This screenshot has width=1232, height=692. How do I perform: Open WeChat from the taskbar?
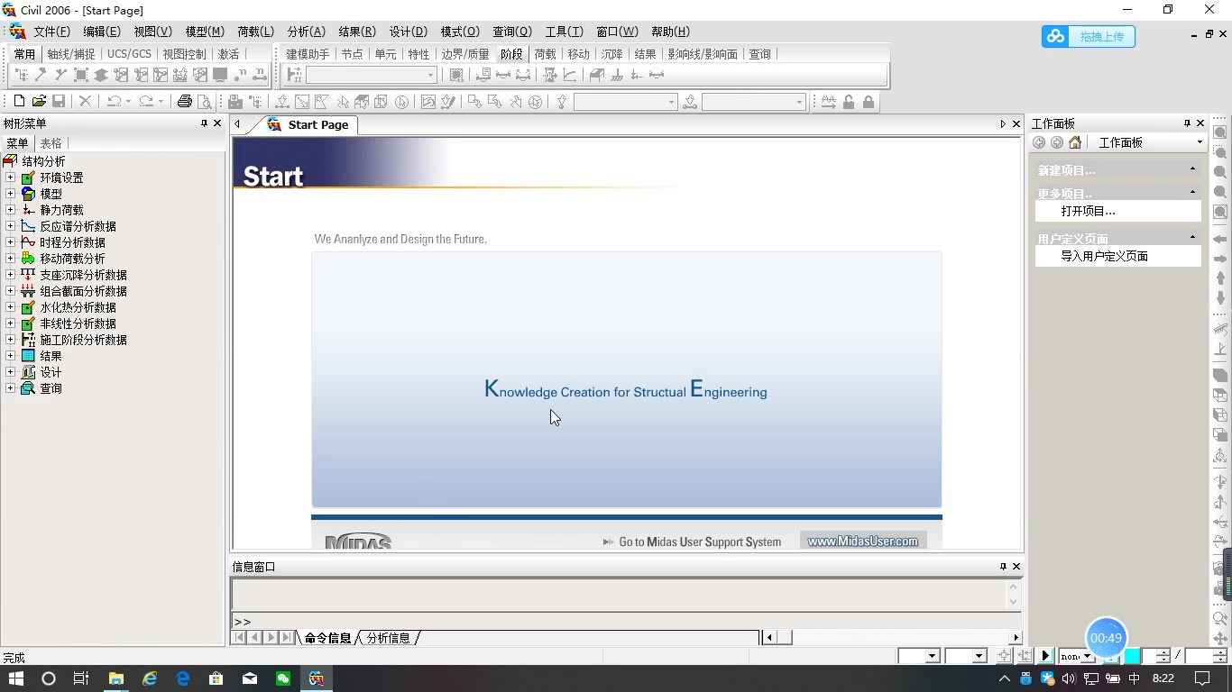pyautogui.click(x=283, y=678)
